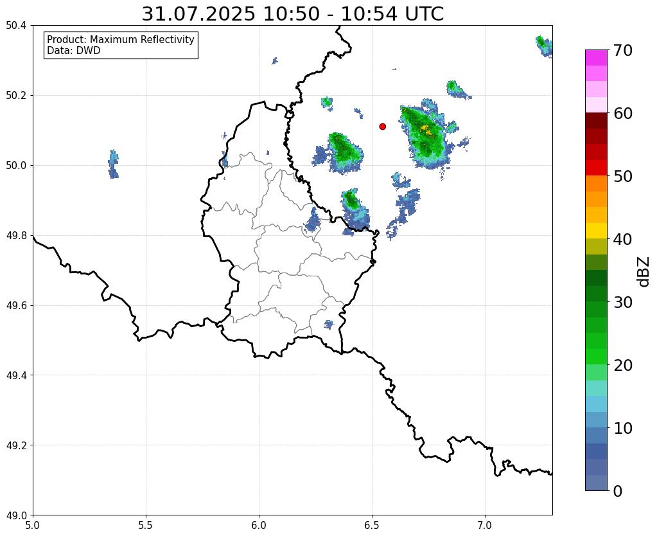This screenshot has width=657, height=536.
Task: Click the 10 colorbar tick label
Action: 623,428
